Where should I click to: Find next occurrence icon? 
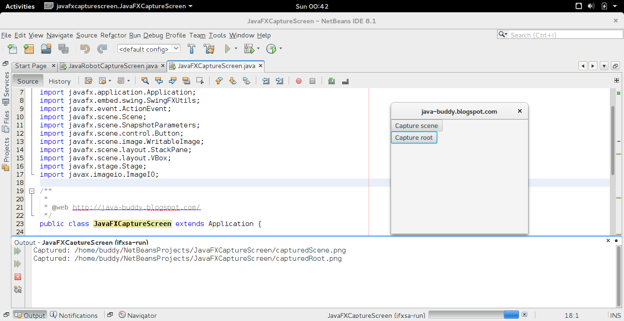tap(173, 81)
